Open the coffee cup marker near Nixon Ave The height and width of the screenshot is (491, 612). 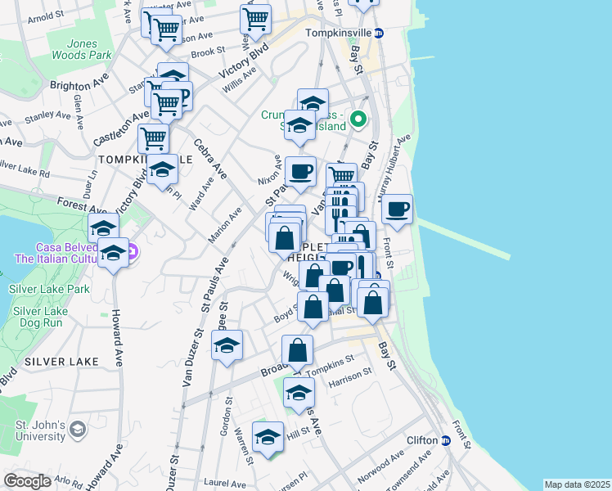click(300, 171)
